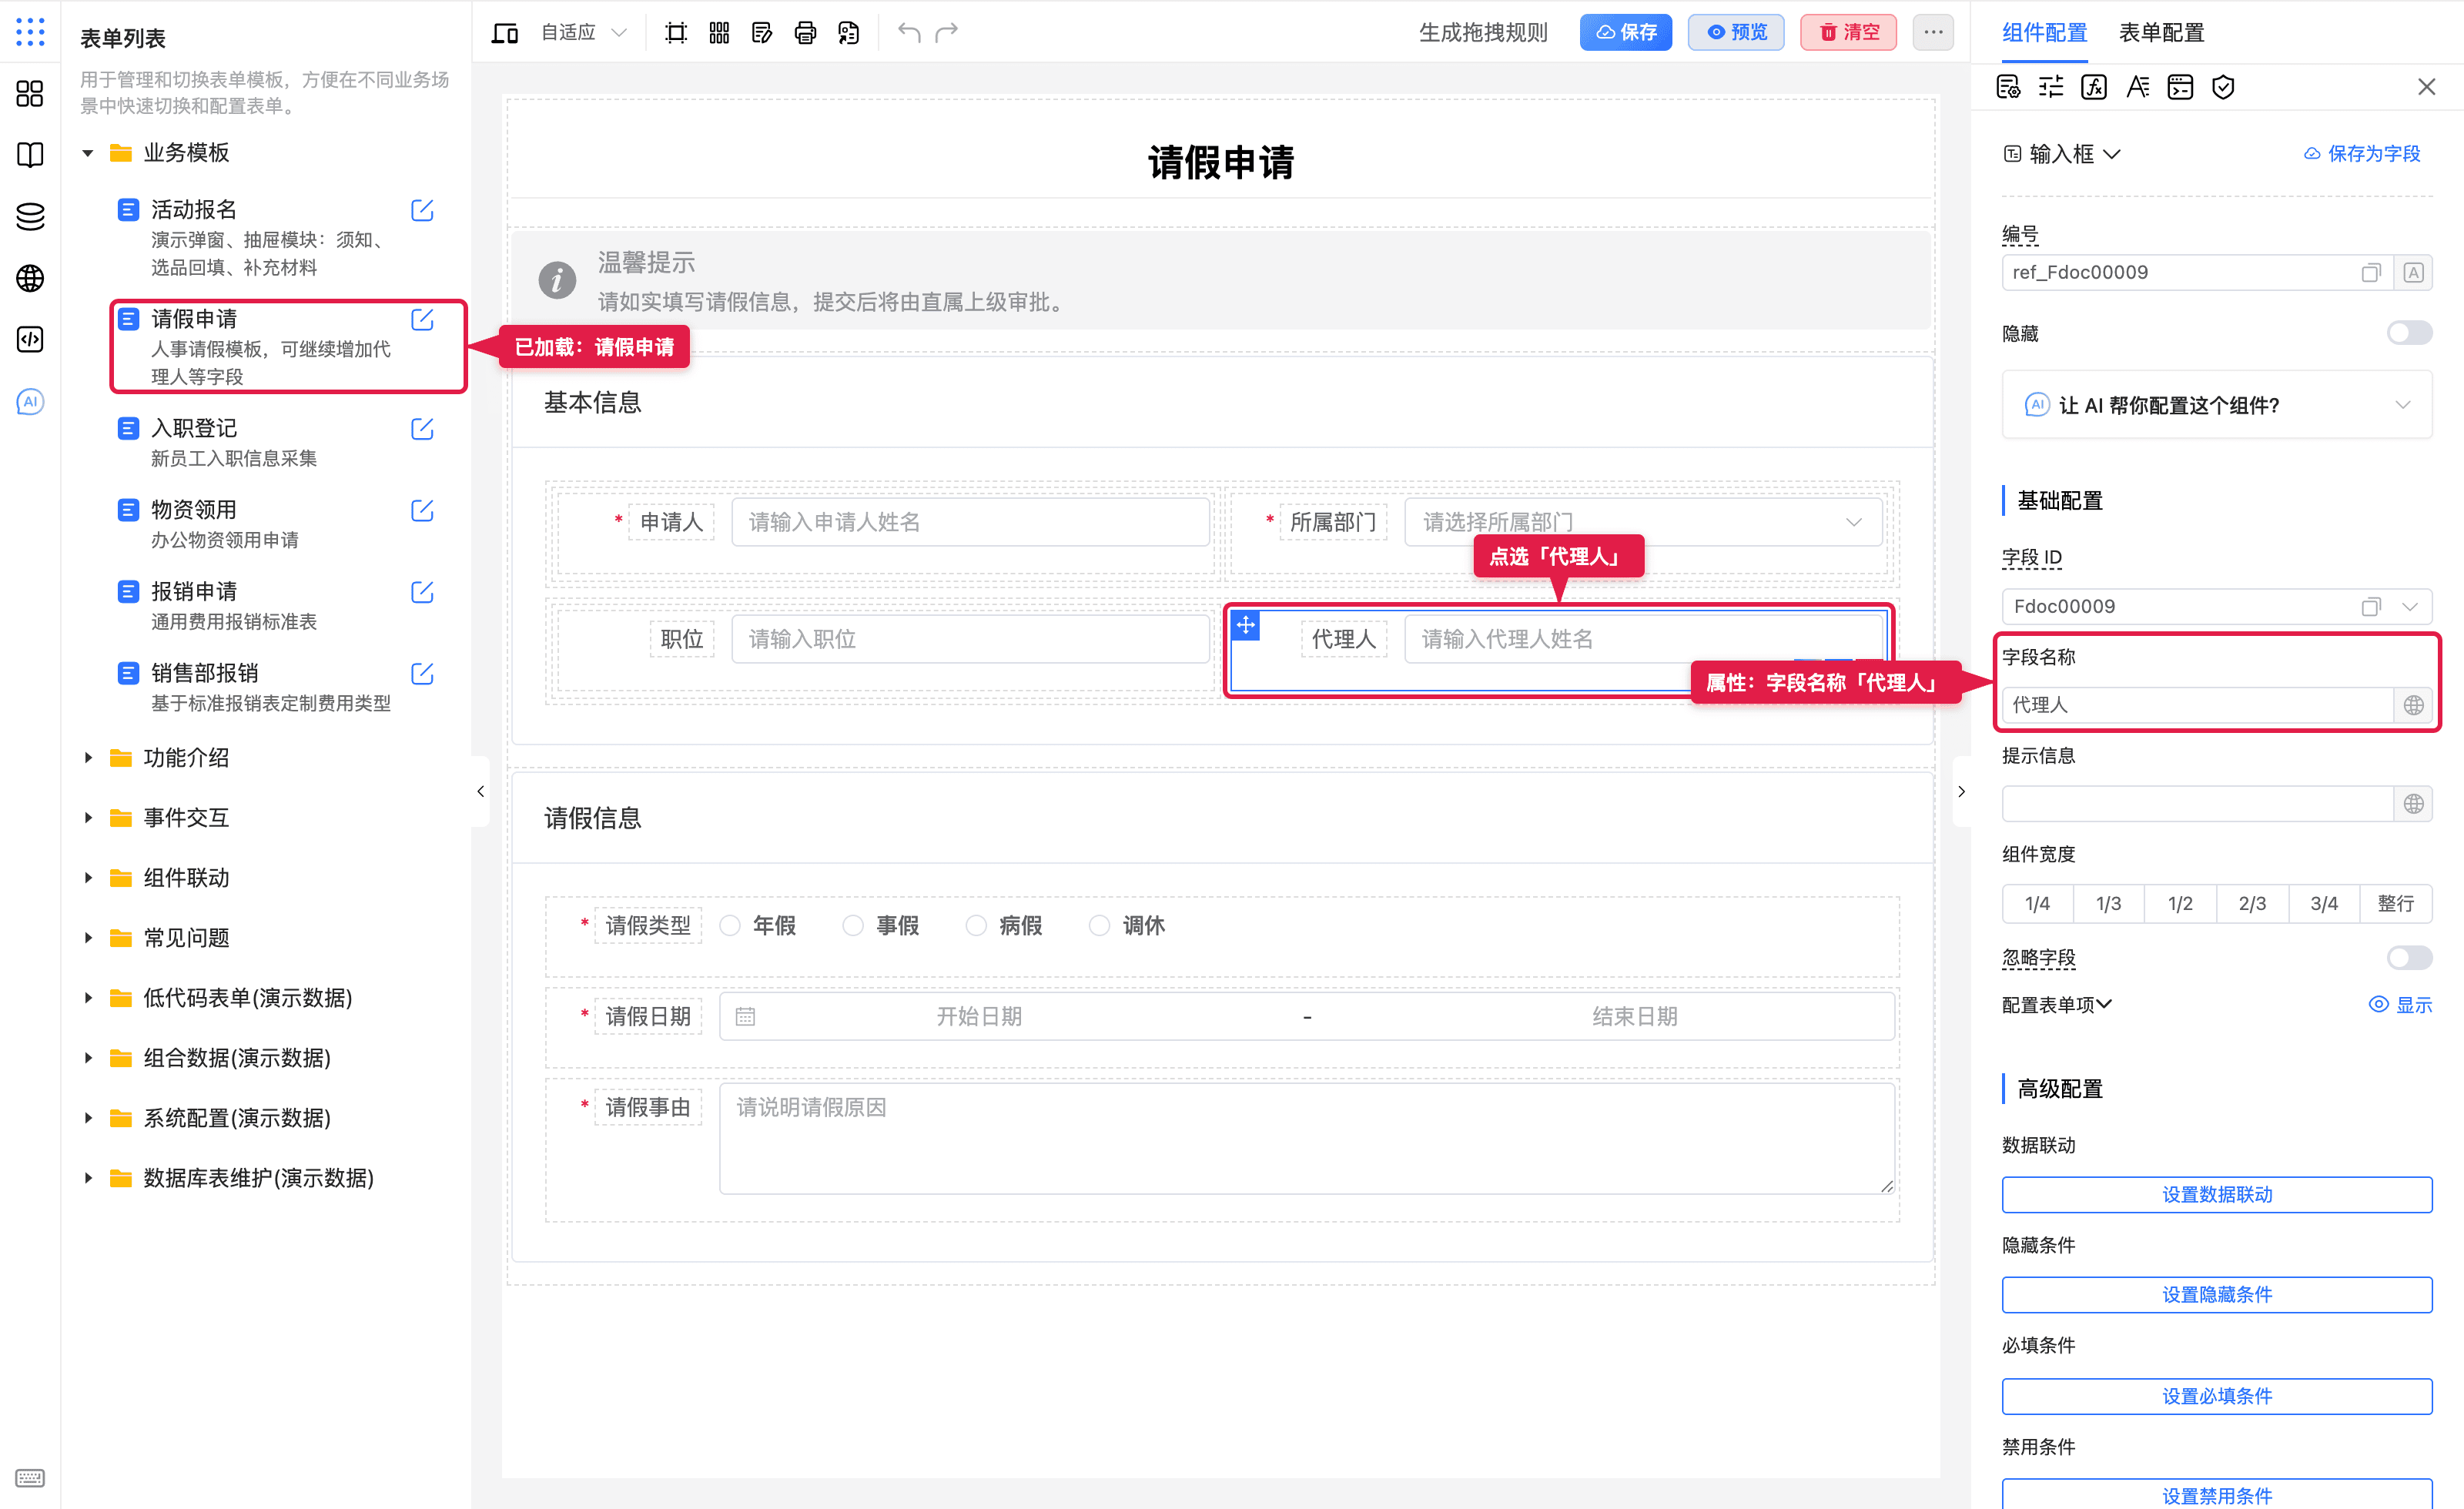Select the 年假 radio option
Viewport: 2464px width, 1509px height.
730,926
